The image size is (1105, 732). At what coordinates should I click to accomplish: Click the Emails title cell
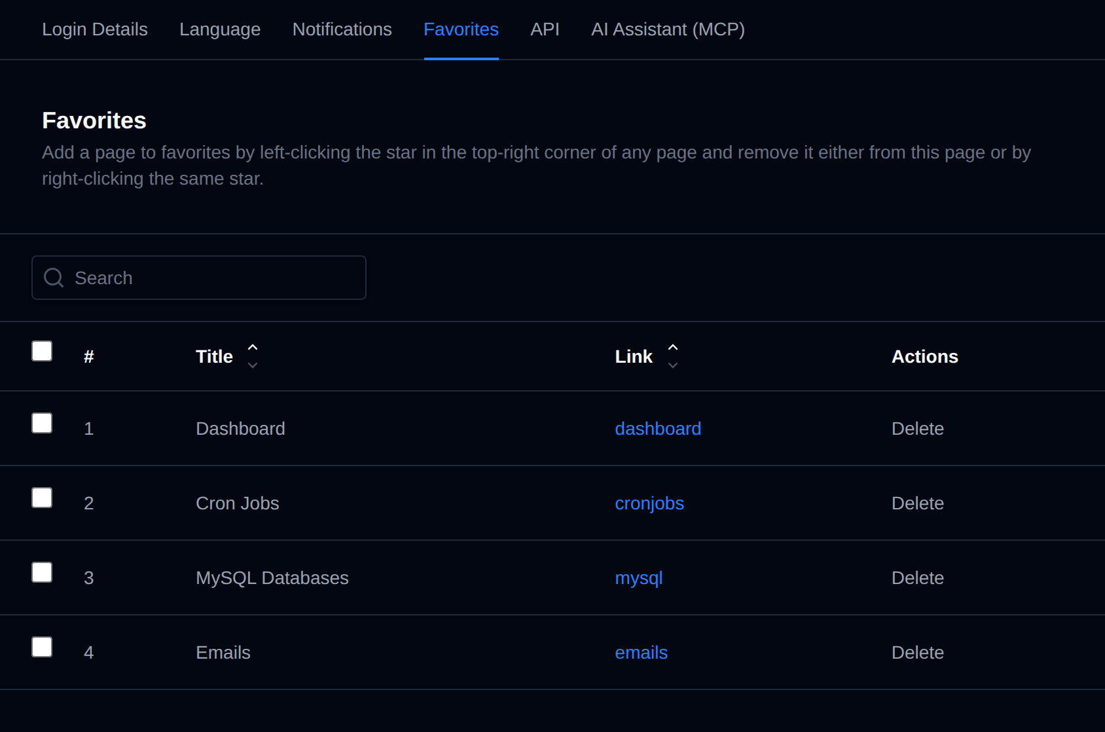[x=223, y=653]
